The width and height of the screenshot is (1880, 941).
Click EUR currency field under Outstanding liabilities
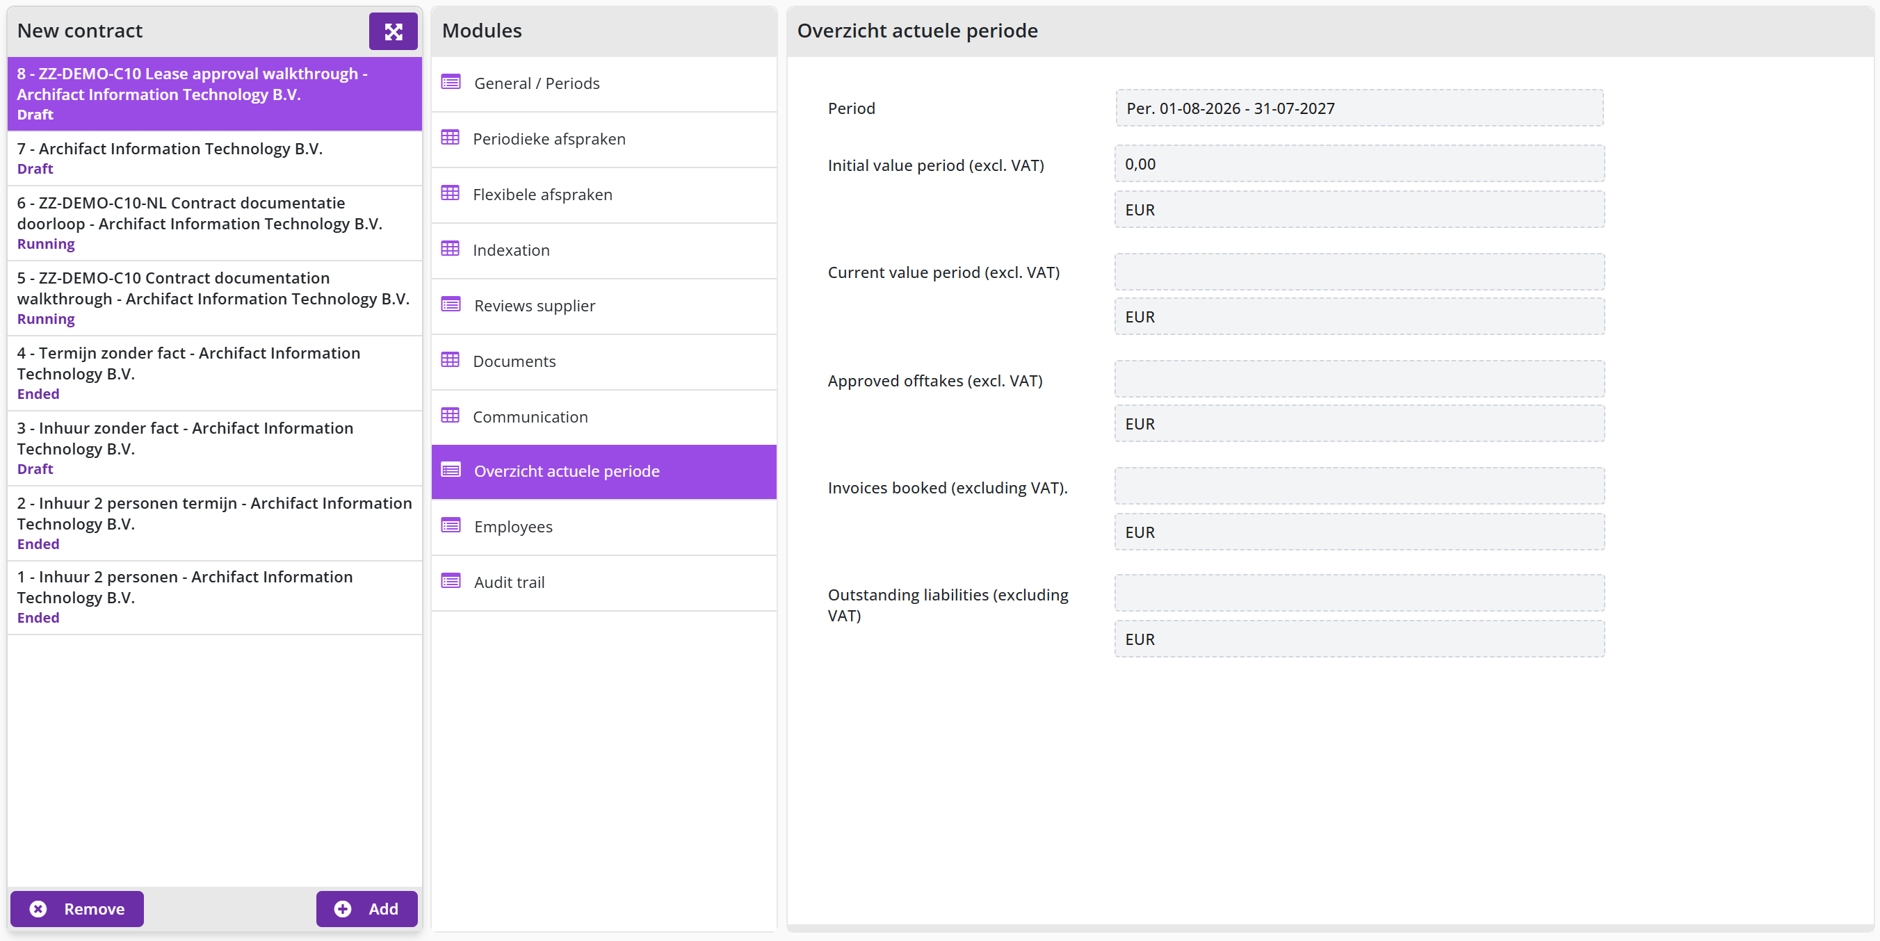tap(1359, 639)
